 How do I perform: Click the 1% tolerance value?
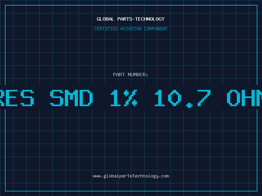pyautogui.click(x=124, y=98)
